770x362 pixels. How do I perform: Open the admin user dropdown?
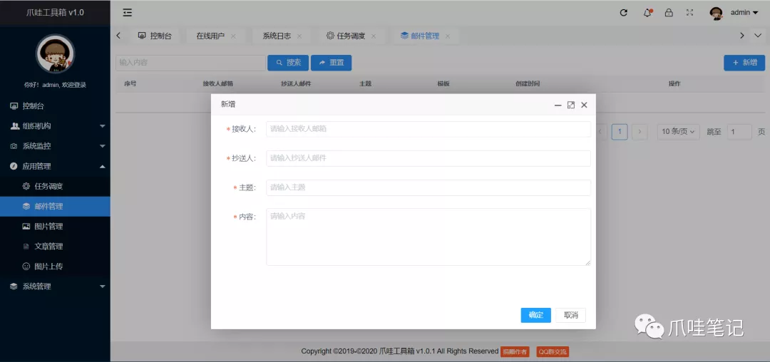pos(744,13)
